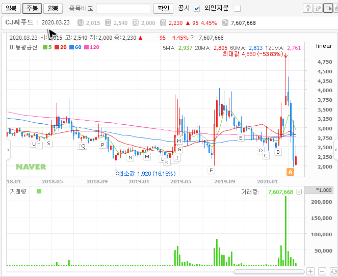Click the 거래량 7,607,668 green value
The width and height of the screenshot is (338, 277).
[x=280, y=192]
